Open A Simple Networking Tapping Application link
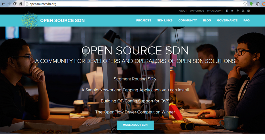This screenshot has width=265, height=140. coord(135,90)
